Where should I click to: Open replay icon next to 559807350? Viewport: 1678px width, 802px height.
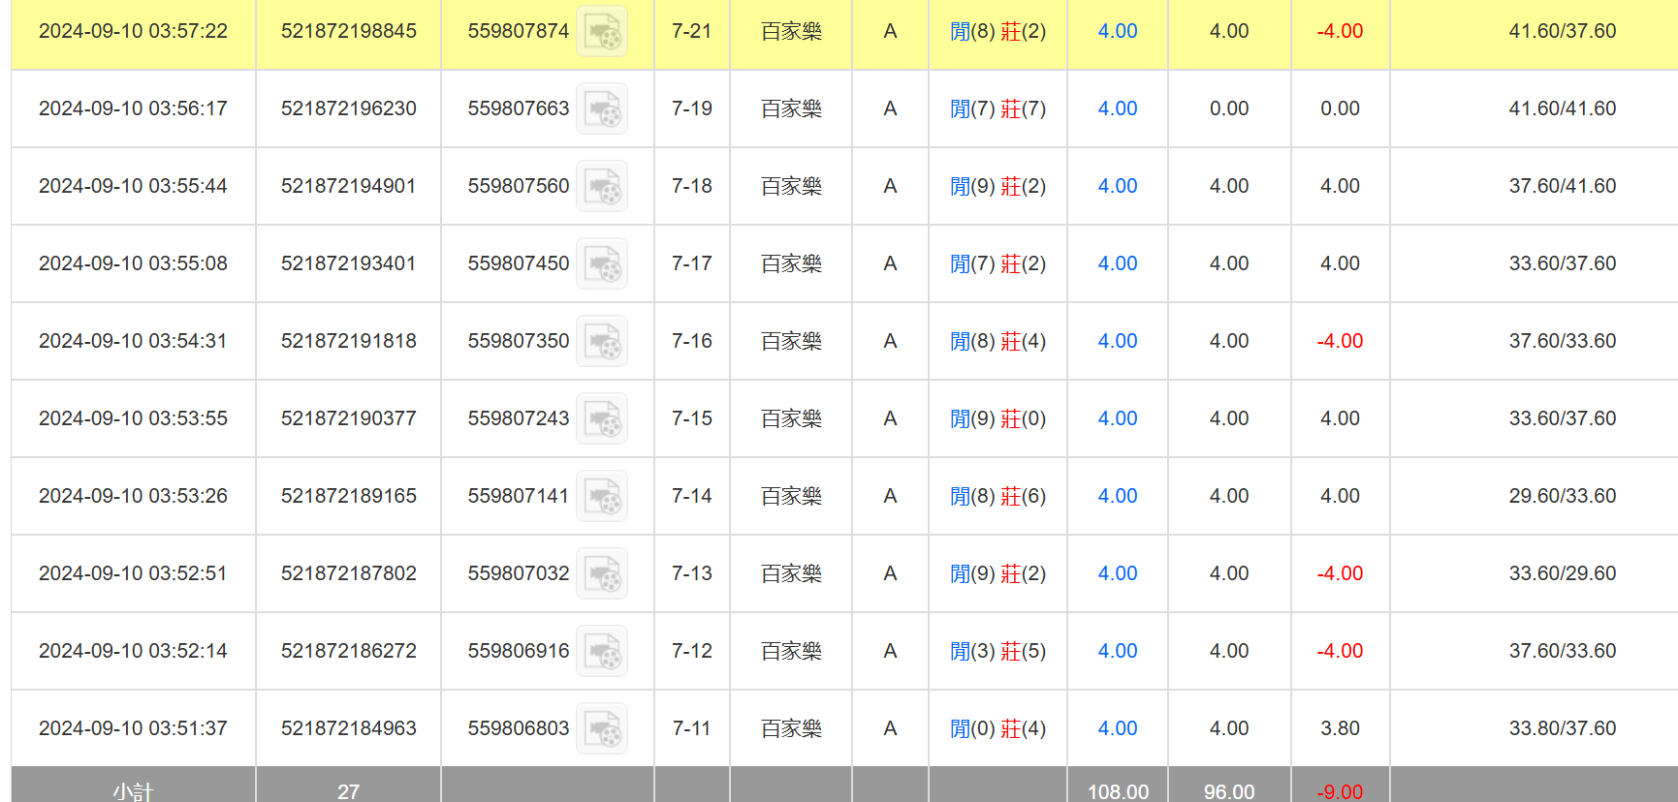coord(602,341)
